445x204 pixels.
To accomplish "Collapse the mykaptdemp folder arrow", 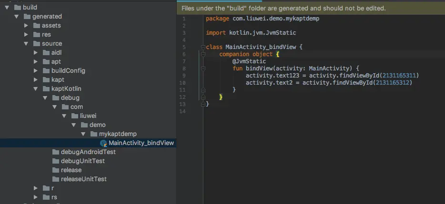I will click(83, 134).
